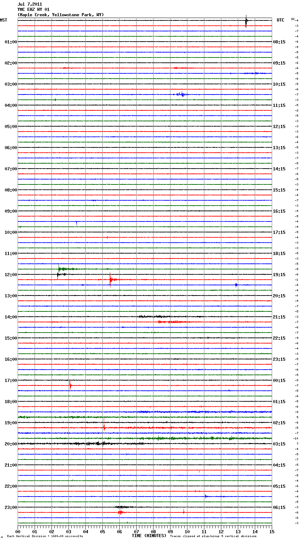This screenshot has width=300, height=541.
Task: Click the "12:15" UTC time label
Action: tap(279, 126)
